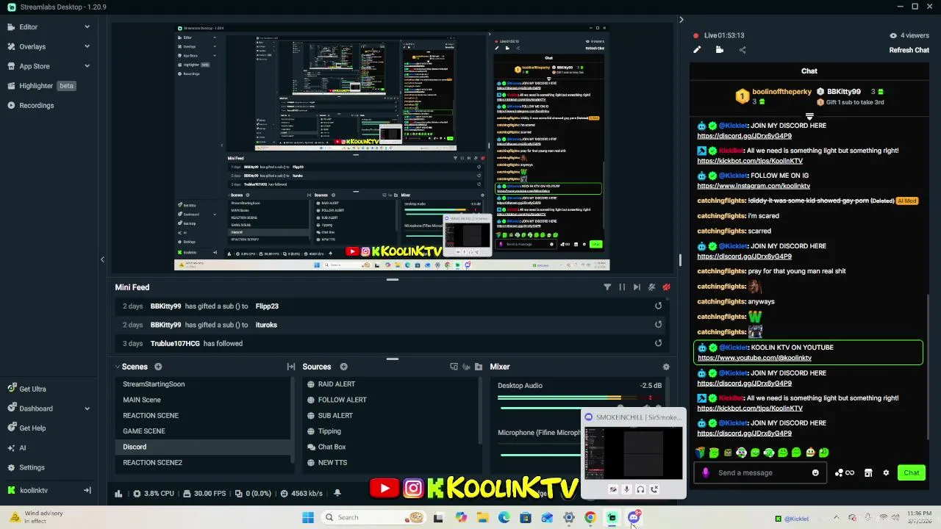Open App Store in the sidebar
The height and width of the screenshot is (529, 941).
tap(35, 66)
